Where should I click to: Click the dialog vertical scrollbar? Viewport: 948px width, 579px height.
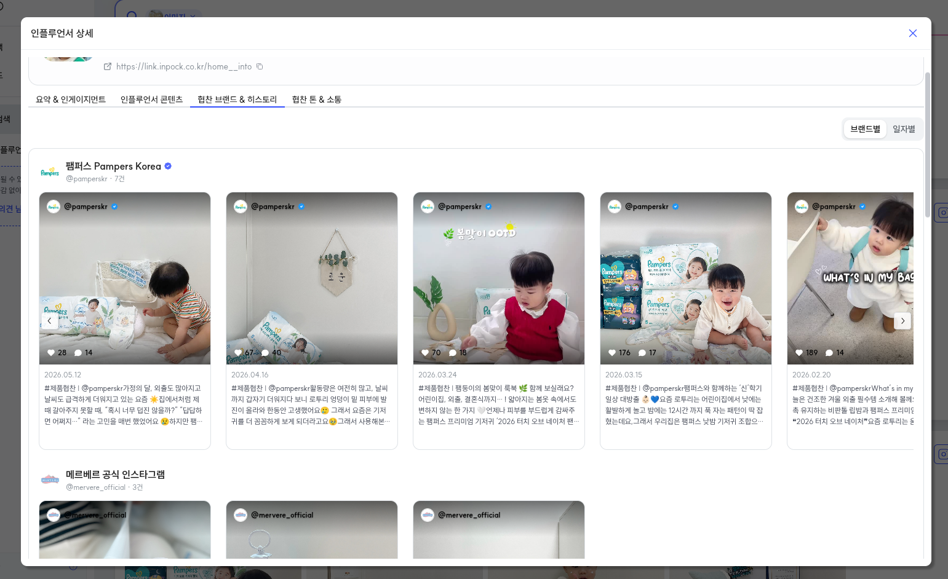(x=928, y=145)
